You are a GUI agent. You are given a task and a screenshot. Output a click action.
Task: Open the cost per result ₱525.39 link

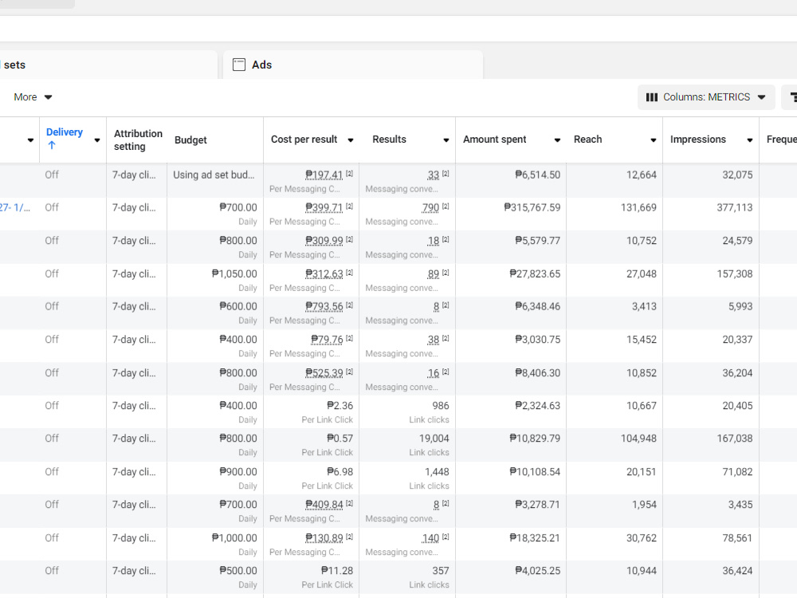pyautogui.click(x=324, y=372)
